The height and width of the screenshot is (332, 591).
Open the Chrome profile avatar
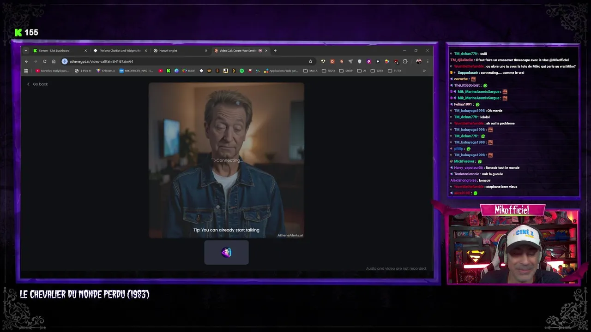pyautogui.click(x=419, y=61)
